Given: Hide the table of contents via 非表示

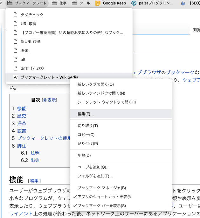Looking at the screenshot, I should click(x=49, y=100).
